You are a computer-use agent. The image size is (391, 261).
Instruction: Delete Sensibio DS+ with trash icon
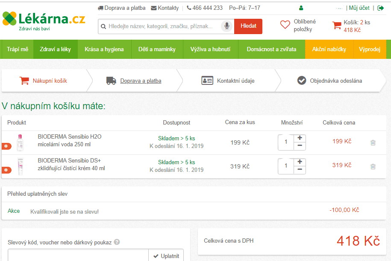point(373,167)
